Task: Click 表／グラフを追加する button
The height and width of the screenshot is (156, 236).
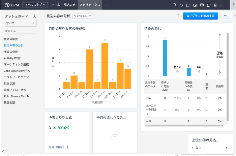Action: (200, 16)
